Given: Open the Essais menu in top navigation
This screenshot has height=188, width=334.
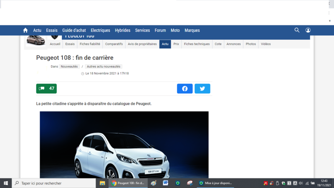Looking at the screenshot, I should pos(52,30).
